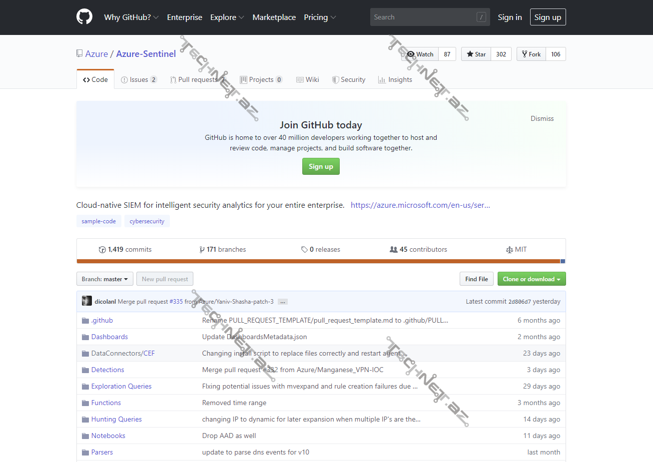Star the Azure-Sentinel repository

click(476, 54)
